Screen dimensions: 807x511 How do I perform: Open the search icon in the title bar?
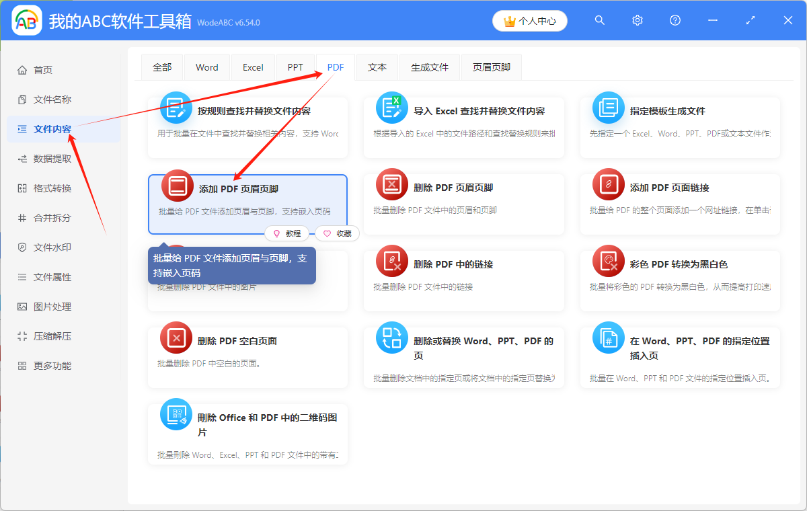(x=599, y=20)
